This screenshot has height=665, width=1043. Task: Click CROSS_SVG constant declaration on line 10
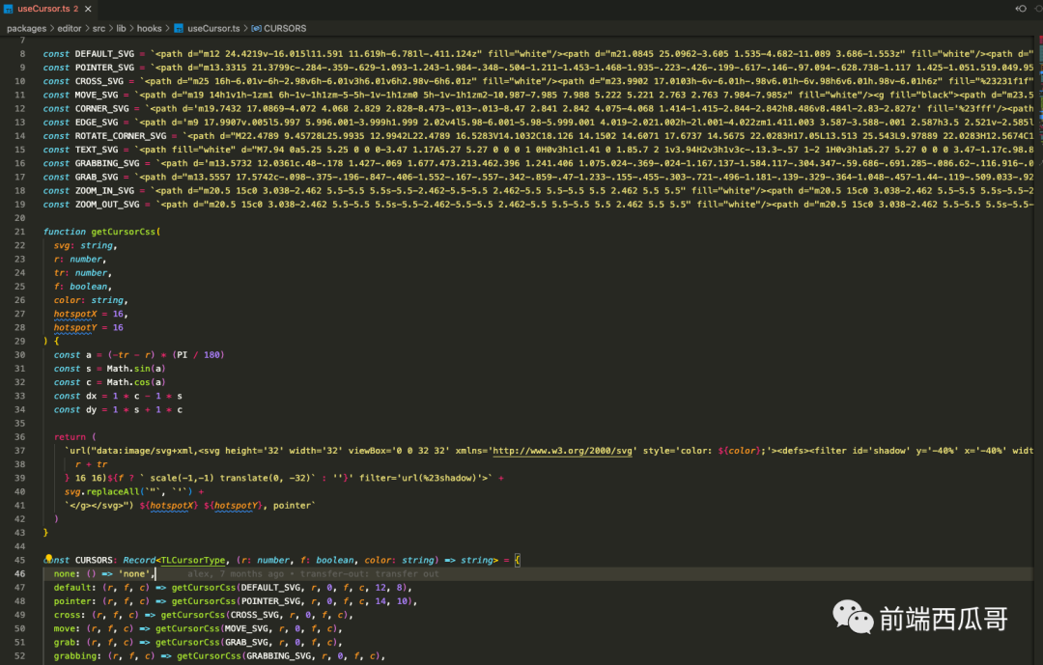point(99,81)
